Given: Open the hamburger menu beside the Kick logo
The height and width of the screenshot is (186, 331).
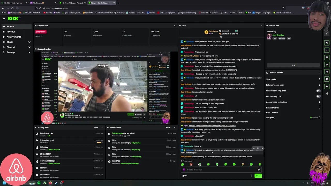Looking at the screenshot, I should [4, 18].
